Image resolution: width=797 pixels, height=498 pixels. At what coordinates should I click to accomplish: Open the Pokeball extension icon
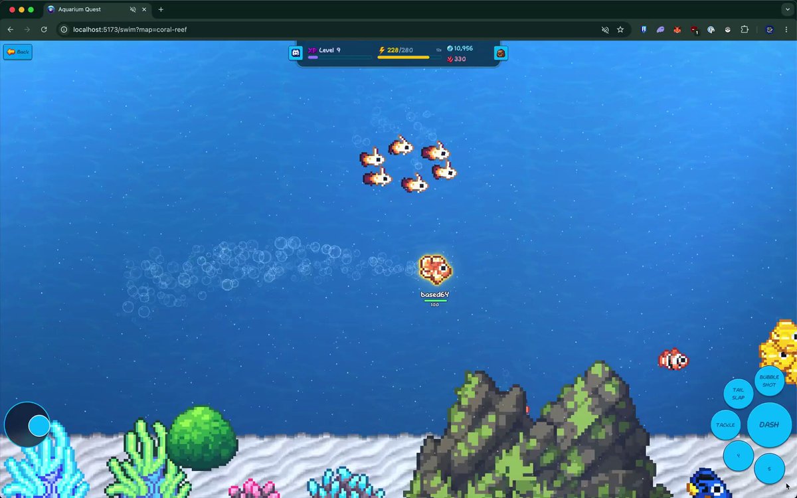(727, 29)
